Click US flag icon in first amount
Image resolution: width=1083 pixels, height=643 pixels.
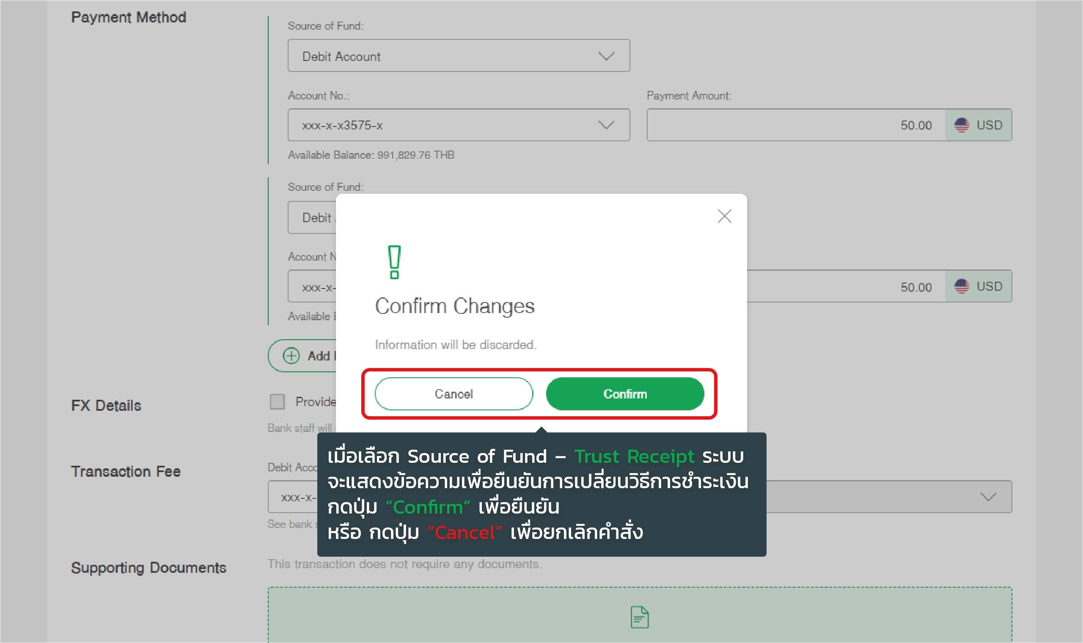click(x=961, y=125)
